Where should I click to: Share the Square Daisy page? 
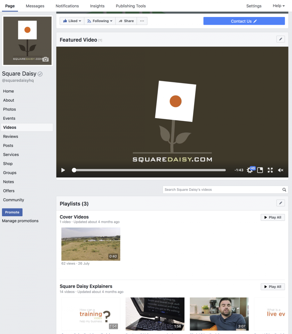pyautogui.click(x=126, y=21)
